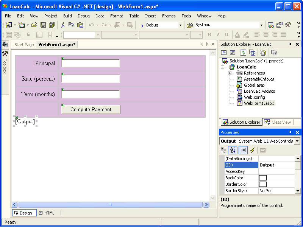303x227 pixels.
Task: Switch to the HTML view tab
Action: (47, 213)
